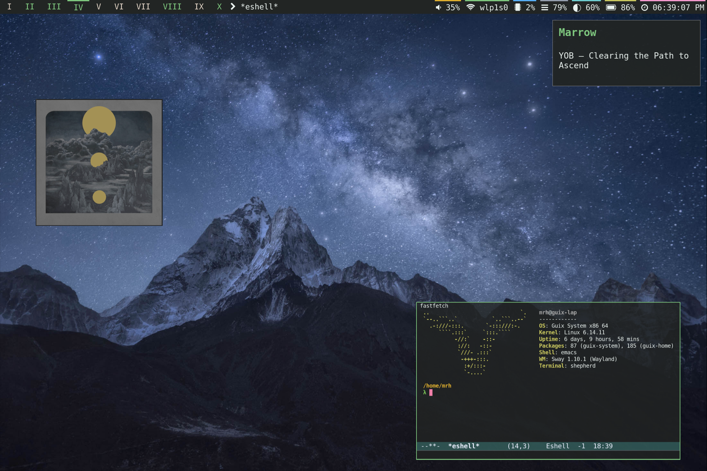The width and height of the screenshot is (707, 471).
Task: Click the Guix ASCII logo
Action: [474, 342]
